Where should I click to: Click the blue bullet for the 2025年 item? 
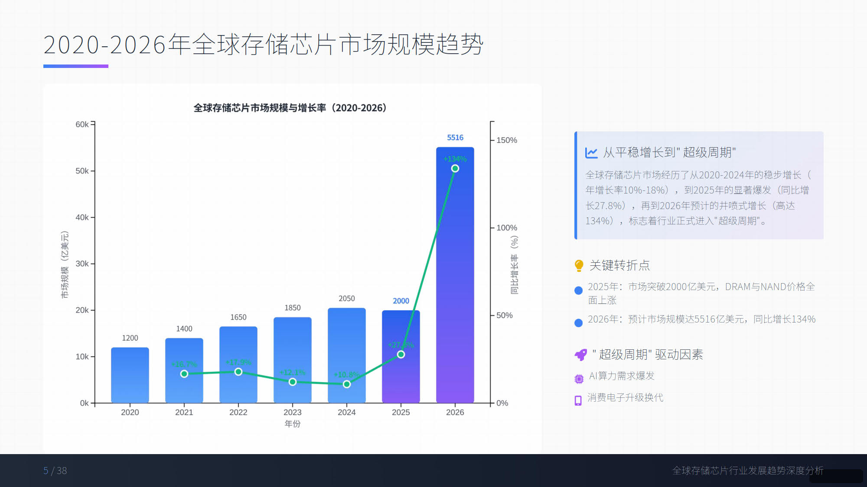point(578,290)
